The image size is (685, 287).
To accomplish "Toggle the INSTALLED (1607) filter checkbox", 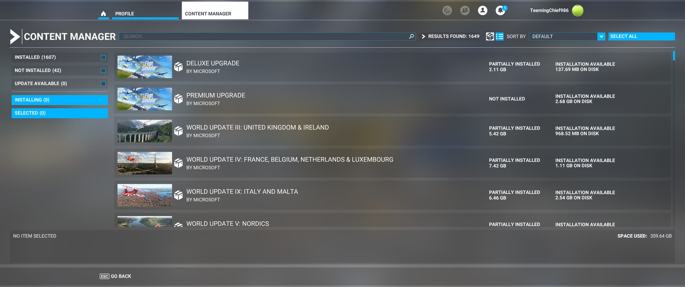I will tap(103, 57).
